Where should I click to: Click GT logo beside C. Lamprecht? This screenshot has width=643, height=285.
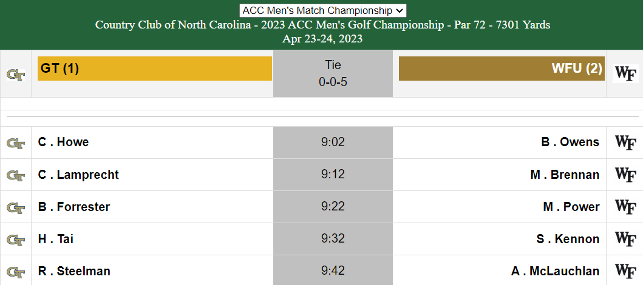(16, 175)
